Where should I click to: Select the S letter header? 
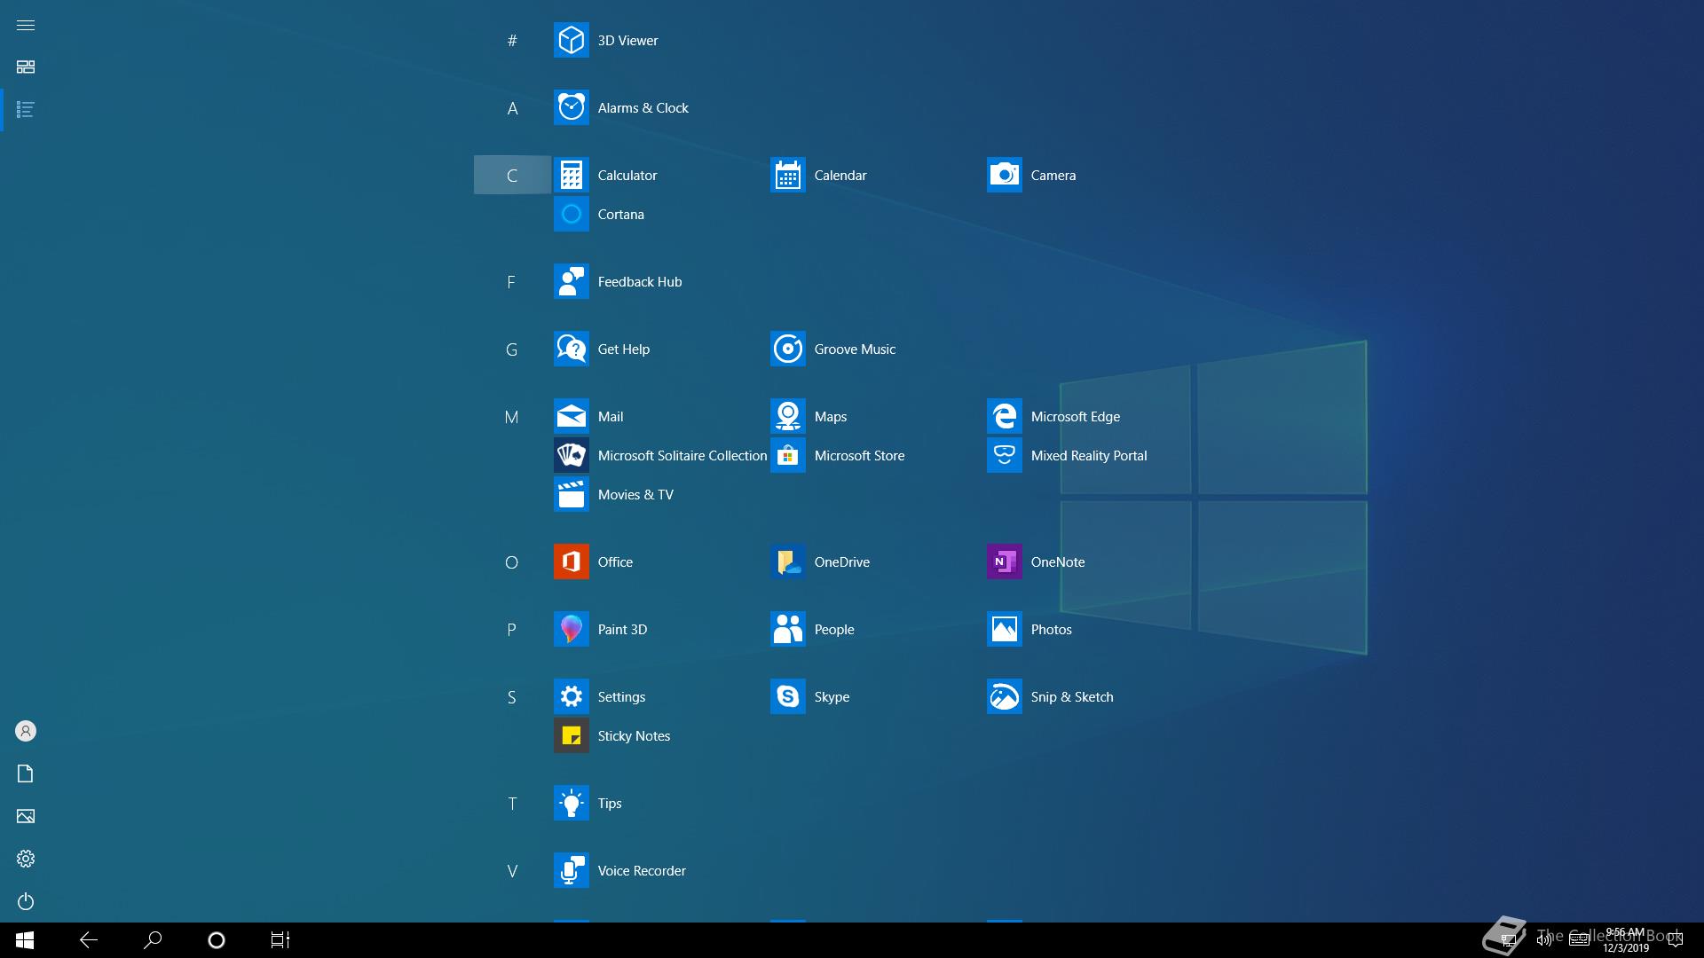pyautogui.click(x=512, y=696)
